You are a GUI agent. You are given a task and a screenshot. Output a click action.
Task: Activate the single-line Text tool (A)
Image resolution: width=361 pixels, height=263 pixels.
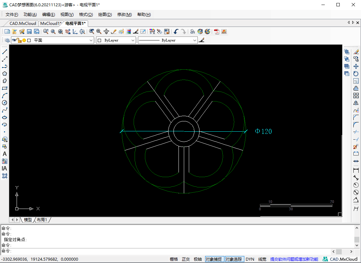pos(5,154)
